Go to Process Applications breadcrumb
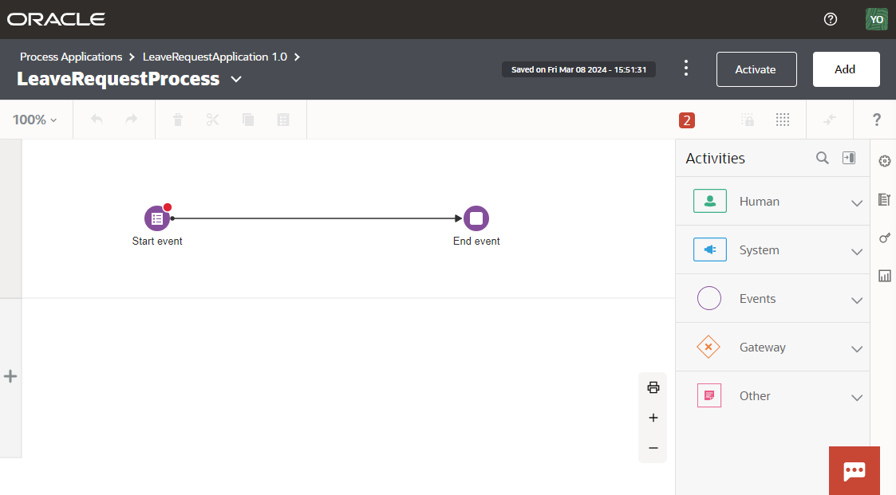The image size is (896, 495). click(71, 57)
